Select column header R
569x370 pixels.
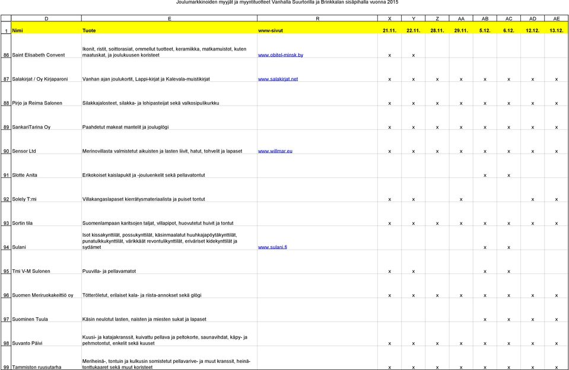point(317,18)
